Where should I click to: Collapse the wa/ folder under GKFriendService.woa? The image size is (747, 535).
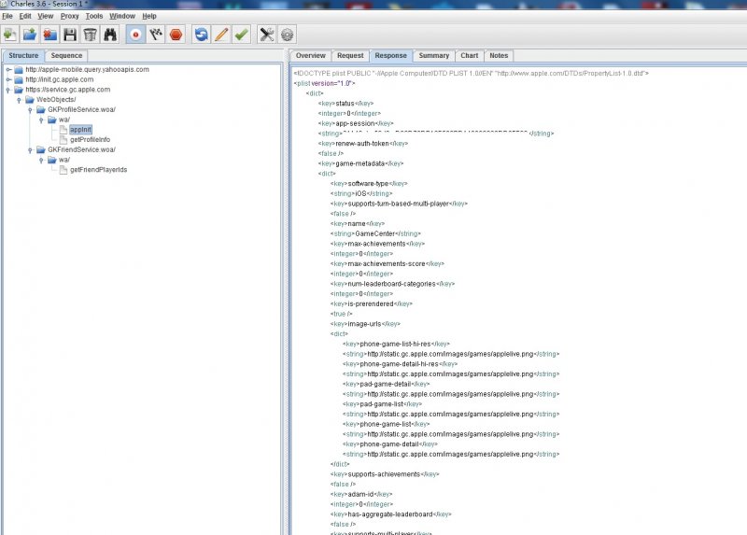point(41,160)
